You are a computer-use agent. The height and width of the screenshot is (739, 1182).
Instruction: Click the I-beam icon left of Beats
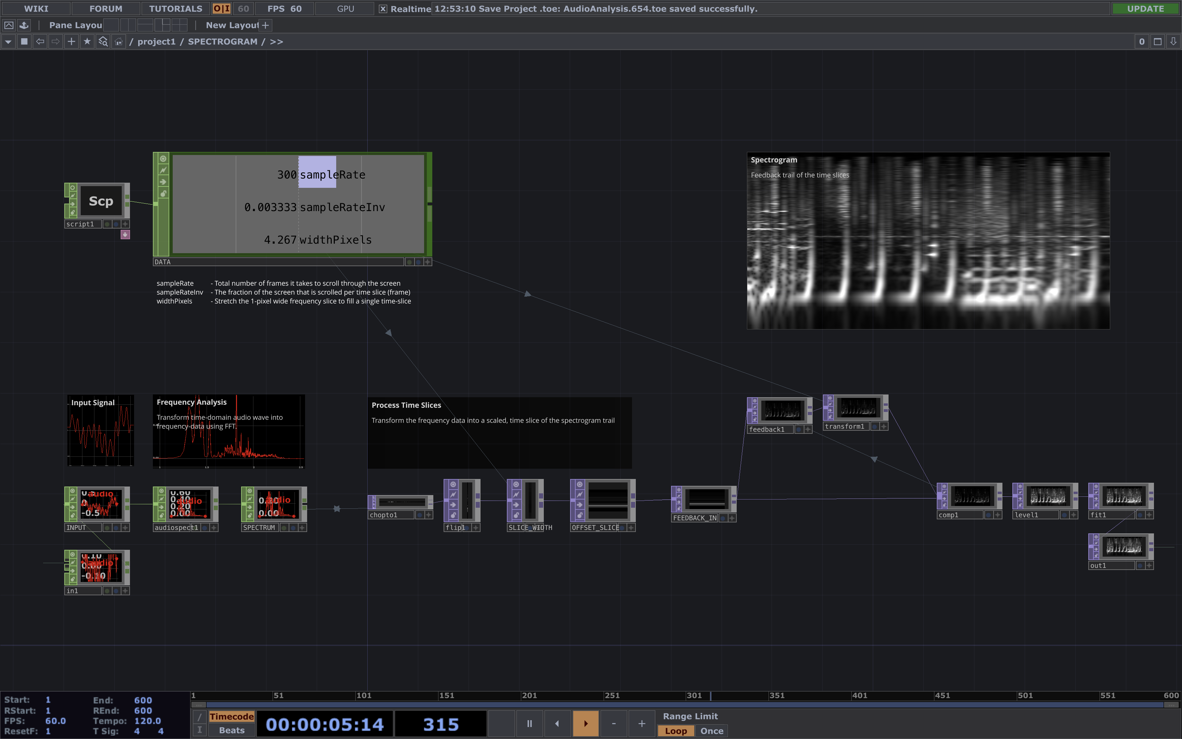click(199, 730)
